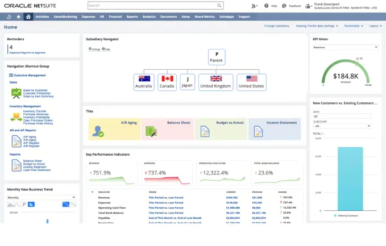
Task: Open the Income Statement tile
Action: (276, 130)
